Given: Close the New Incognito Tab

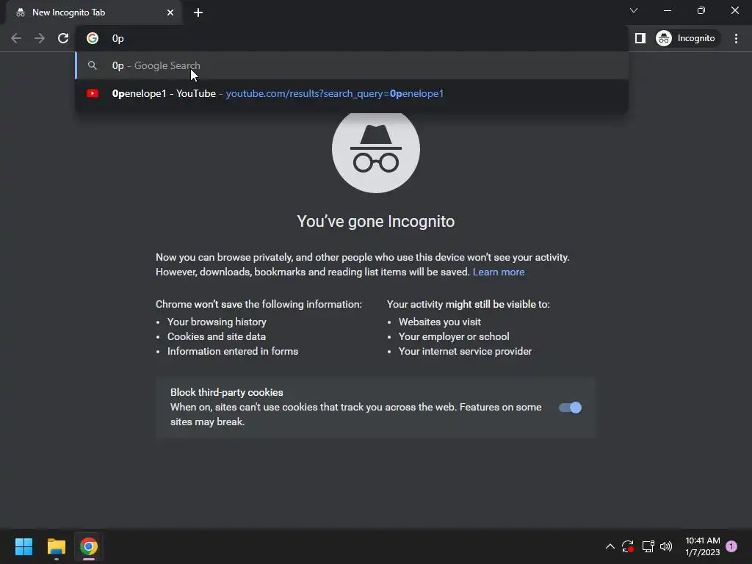Looking at the screenshot, I should pos(170,12).
